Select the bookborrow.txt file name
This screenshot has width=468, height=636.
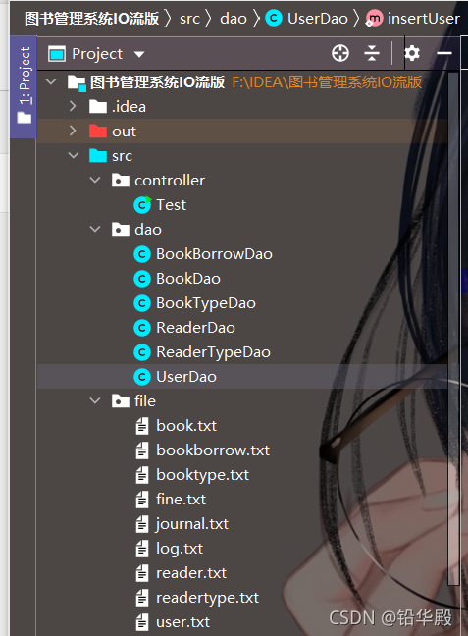pyautogui.click(x=213, y=450)
